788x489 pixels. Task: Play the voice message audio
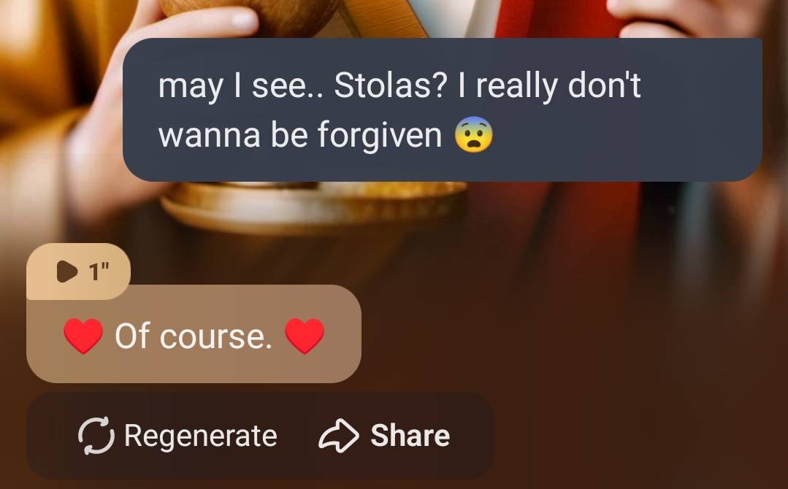[x=67, y=272]
